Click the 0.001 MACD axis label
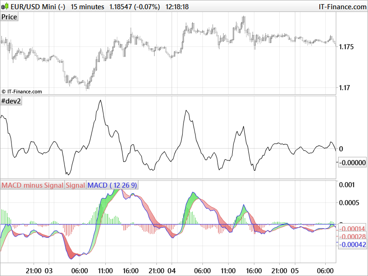The width and height of the screenshot is (368, 276). tap(347, 185)
